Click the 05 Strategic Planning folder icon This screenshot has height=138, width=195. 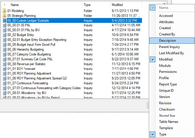(x=5, y=16)
